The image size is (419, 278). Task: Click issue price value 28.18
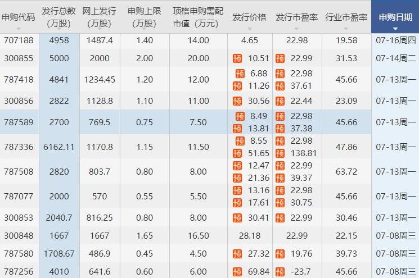click(x=250, y=236)
